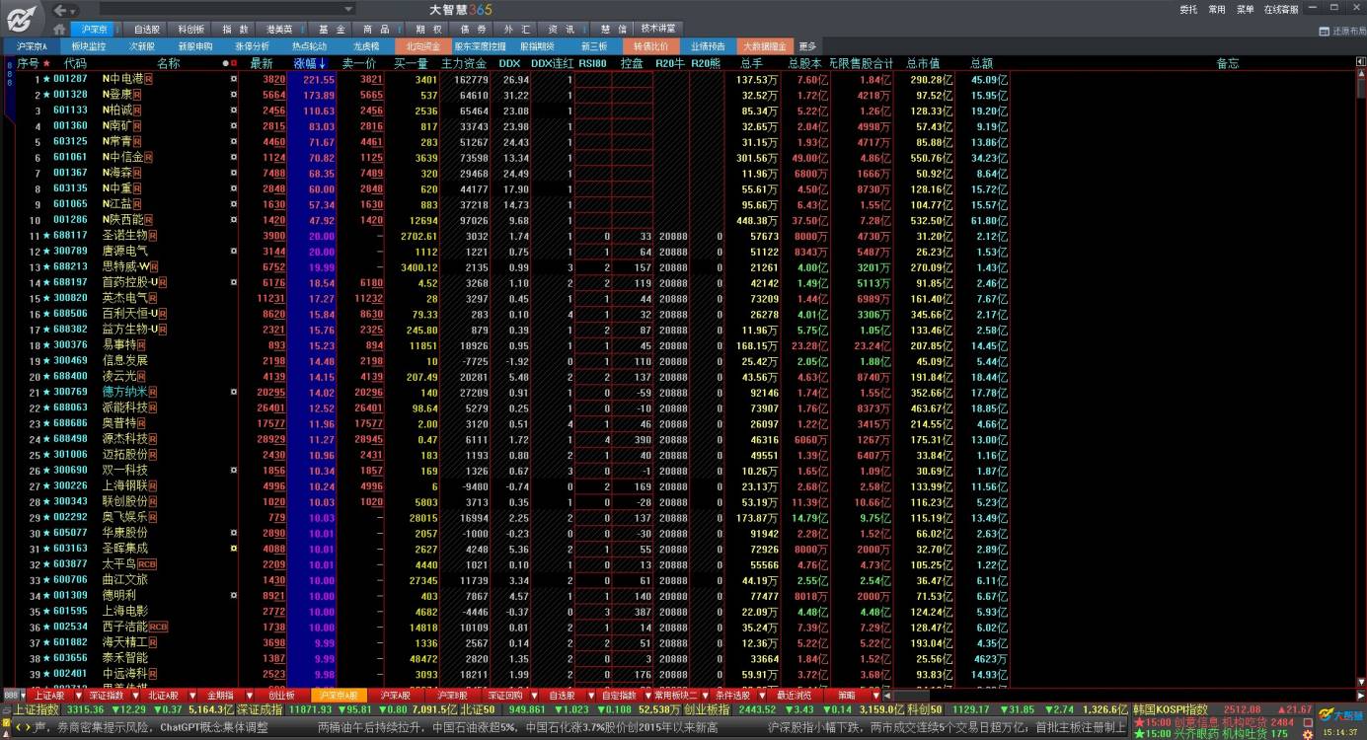Open the 港美英 tab
The image size is (1367, 740).
click(x=279, y=30)
